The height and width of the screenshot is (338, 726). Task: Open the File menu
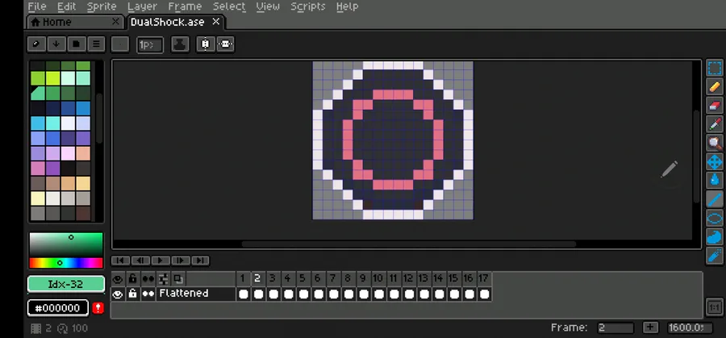[x=37, y=6]
